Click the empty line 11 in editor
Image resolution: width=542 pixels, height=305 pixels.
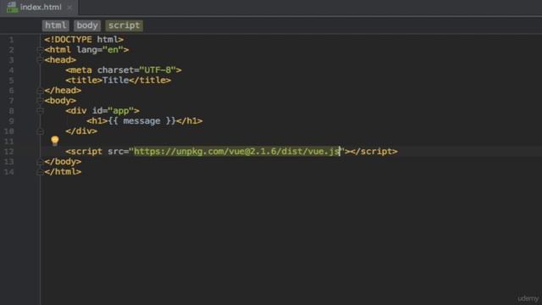tap(290, 141)
